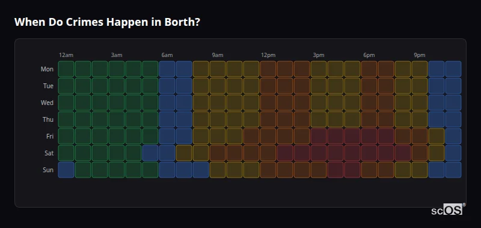Viewport: 481px width, 228px height.
Task: Click the Monday 6am heatmap cell
Action: click(x=167, y=69)
